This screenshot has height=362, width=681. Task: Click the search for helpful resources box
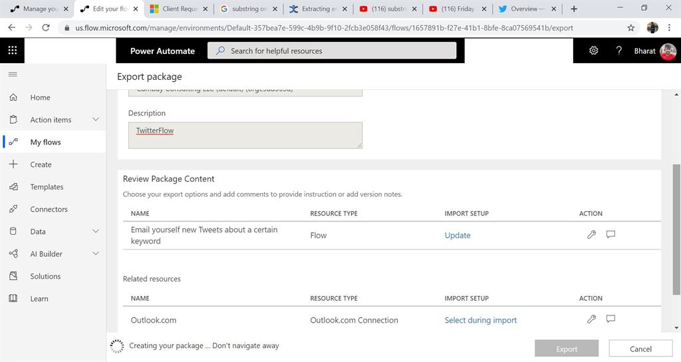point(332,51)
